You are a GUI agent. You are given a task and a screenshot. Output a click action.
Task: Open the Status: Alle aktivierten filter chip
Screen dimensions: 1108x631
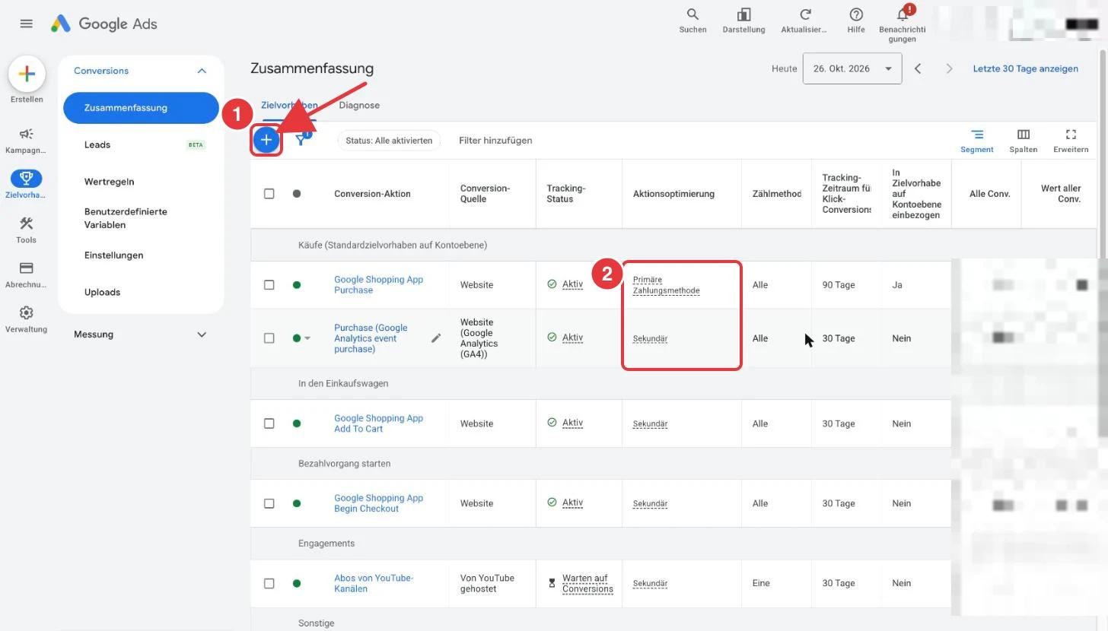coord(389,141)
